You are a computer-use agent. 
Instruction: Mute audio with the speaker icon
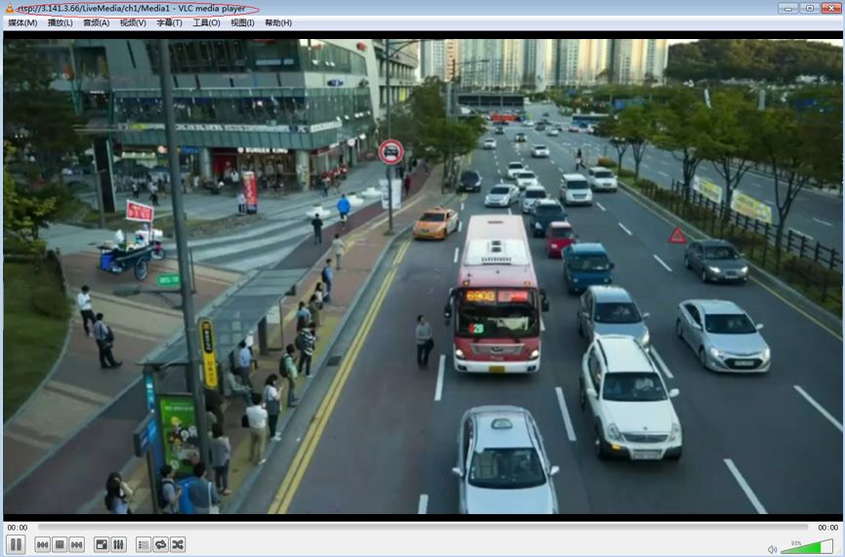[772, 549]
